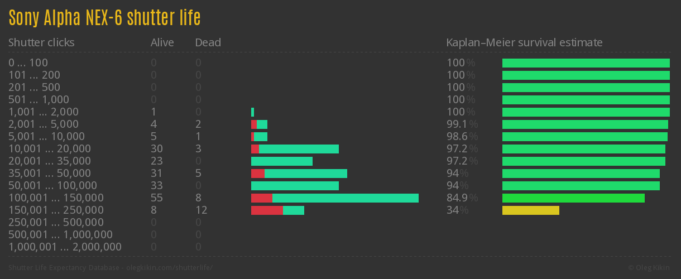
Task: Click the Sony Alpha NEX-6 shutter life title
Action: [104, 18]
